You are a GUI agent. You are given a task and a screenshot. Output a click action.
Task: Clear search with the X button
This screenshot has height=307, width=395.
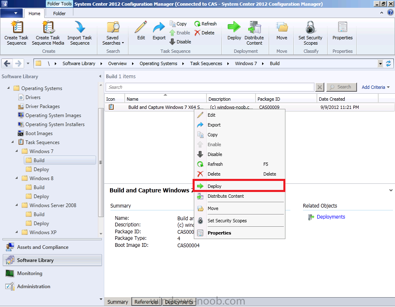point(320,87)
